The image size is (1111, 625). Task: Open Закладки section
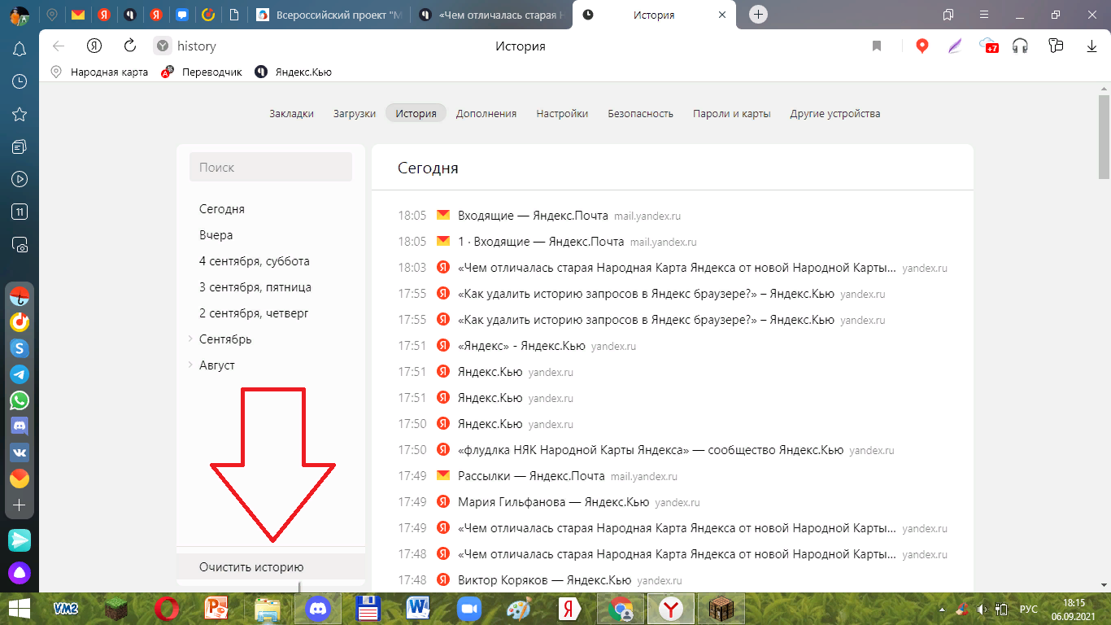291,114
